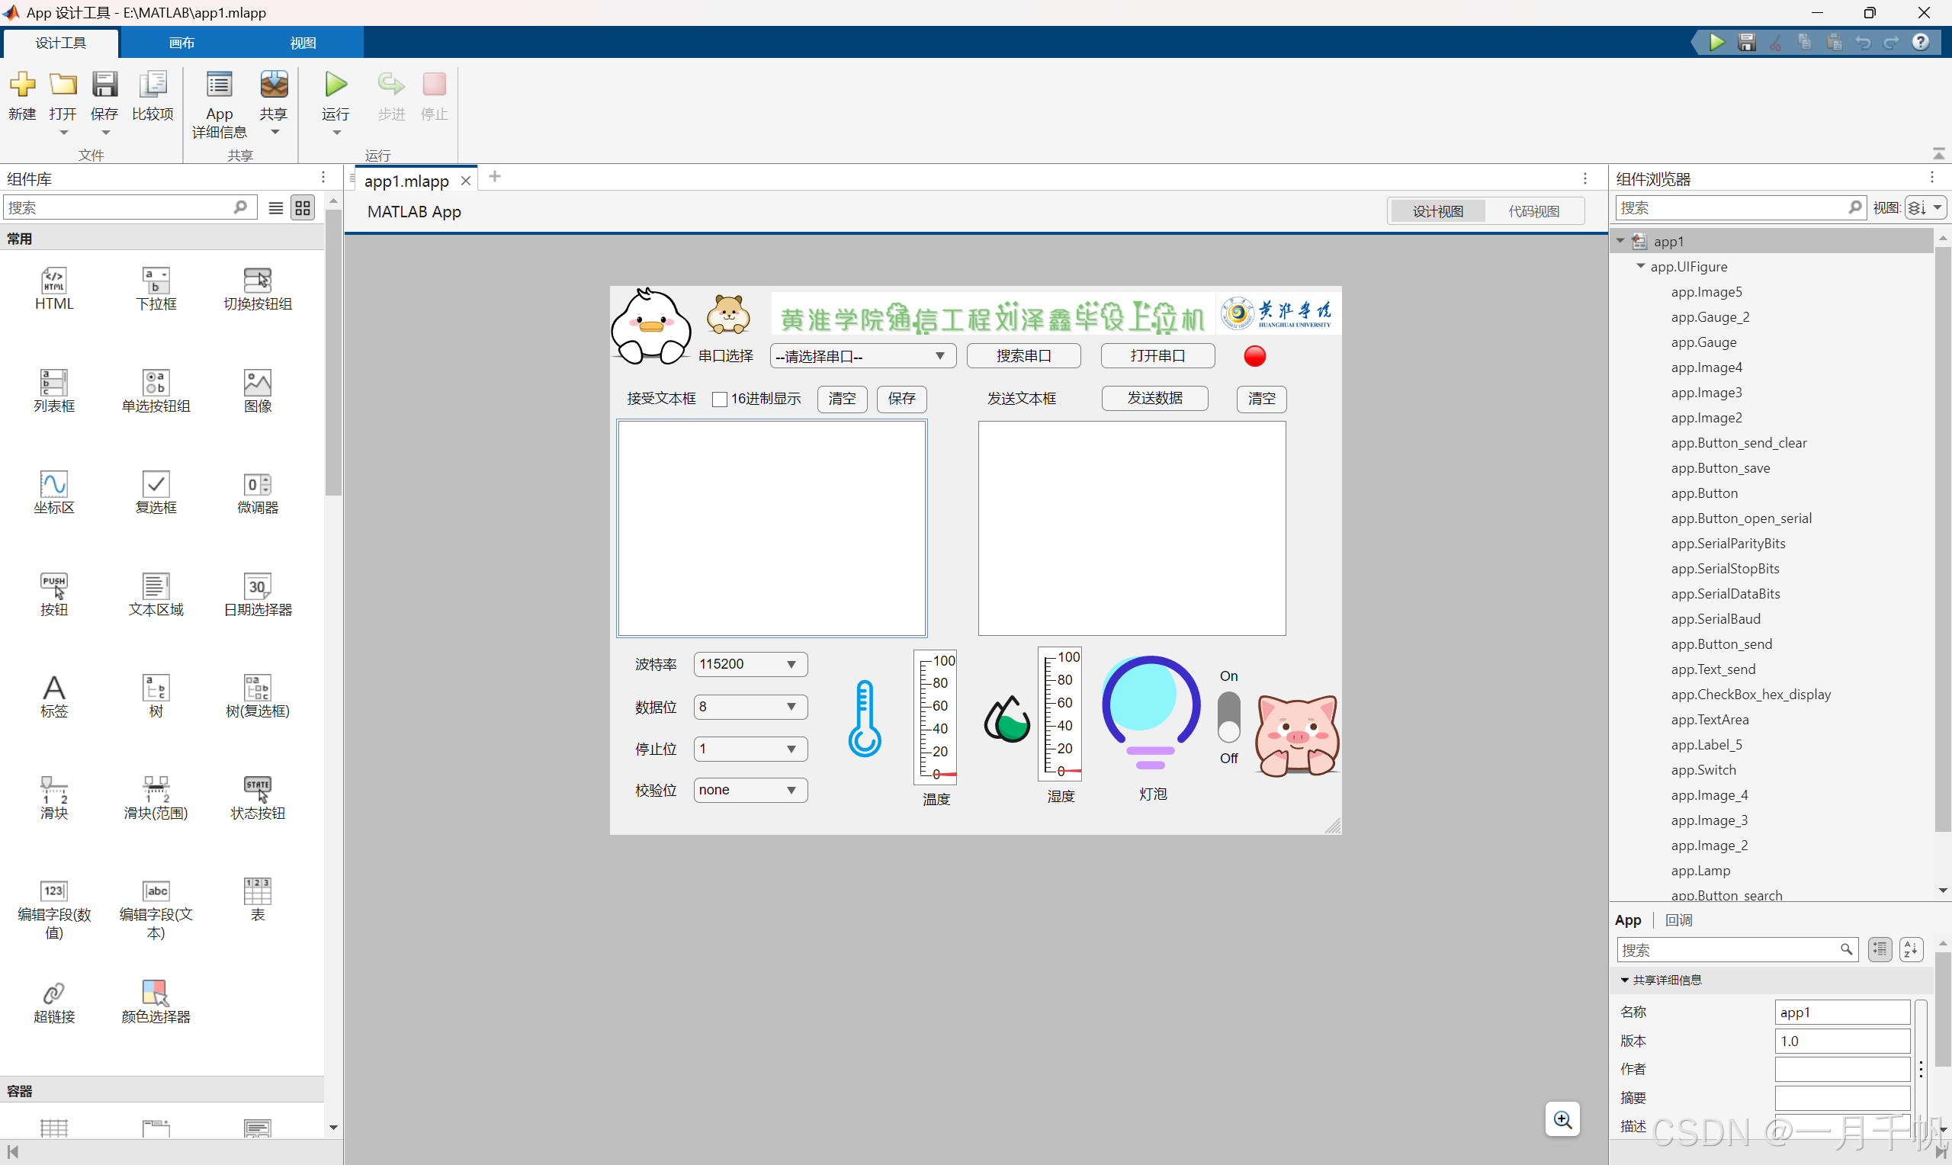Open the 请选择串口 serial port dropdown

click(x=862, y=356)
